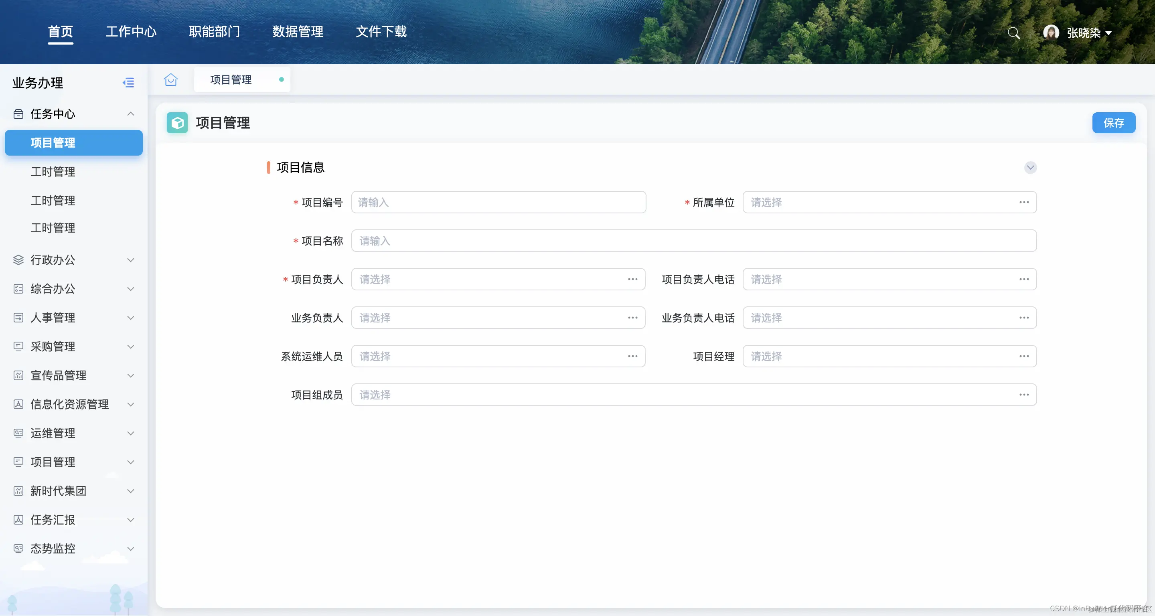Switch to 数据管理 top menu
1155x616 pixels.
pos(298,32)
